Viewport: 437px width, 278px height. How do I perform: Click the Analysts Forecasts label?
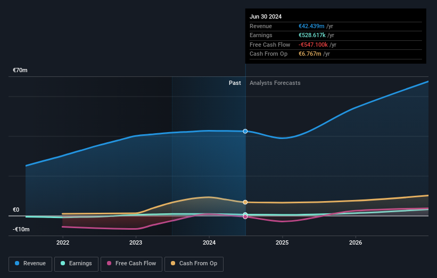point(275,83)
